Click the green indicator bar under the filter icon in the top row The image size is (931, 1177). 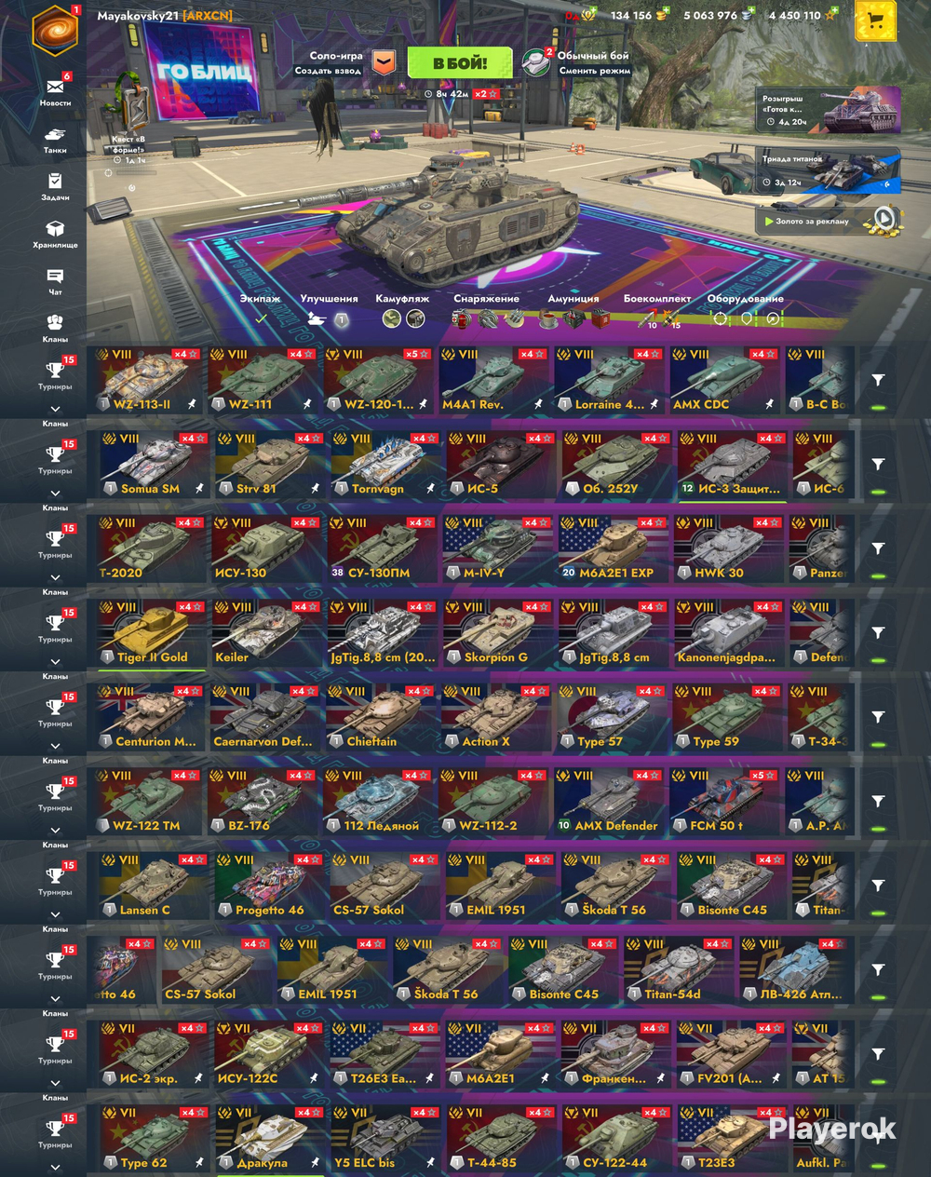click(878, 408)
